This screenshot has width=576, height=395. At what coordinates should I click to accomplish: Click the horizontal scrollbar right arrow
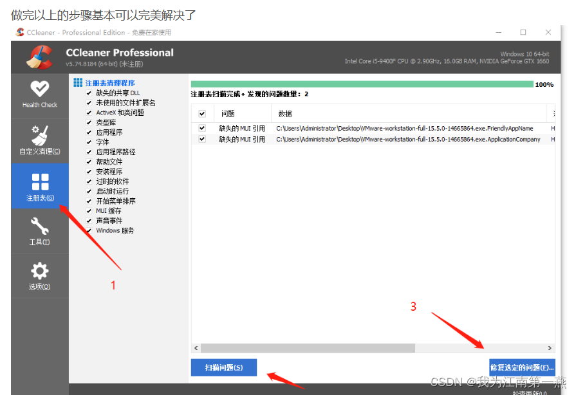(x=550, y=348)
